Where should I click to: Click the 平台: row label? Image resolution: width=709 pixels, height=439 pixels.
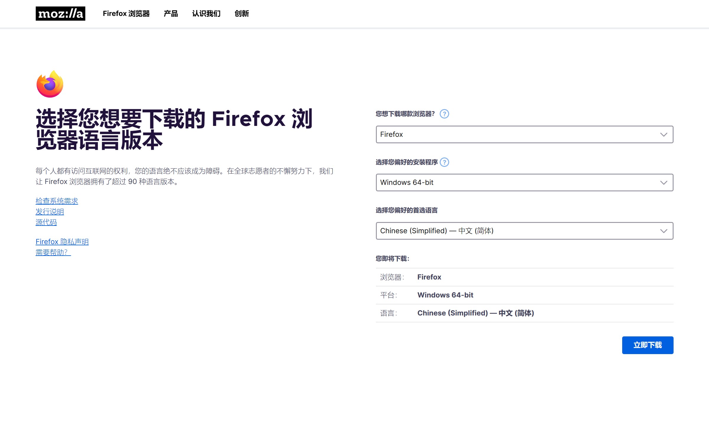coord(388,295)
